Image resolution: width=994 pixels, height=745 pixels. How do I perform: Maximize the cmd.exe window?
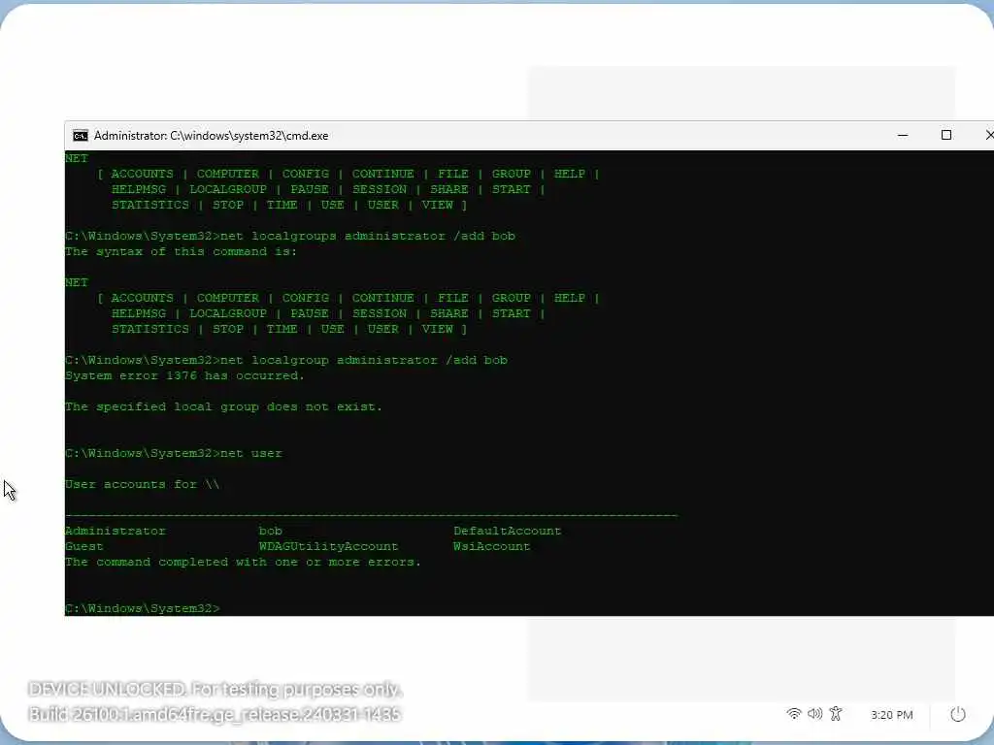click(945, 135)
